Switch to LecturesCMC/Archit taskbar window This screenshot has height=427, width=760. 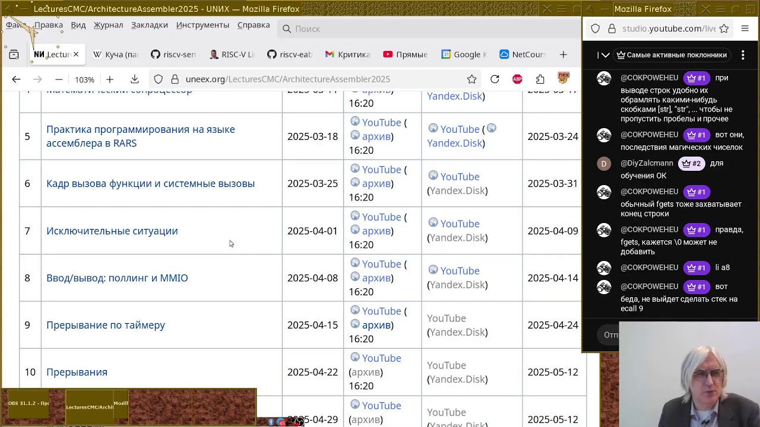point(89,407)
